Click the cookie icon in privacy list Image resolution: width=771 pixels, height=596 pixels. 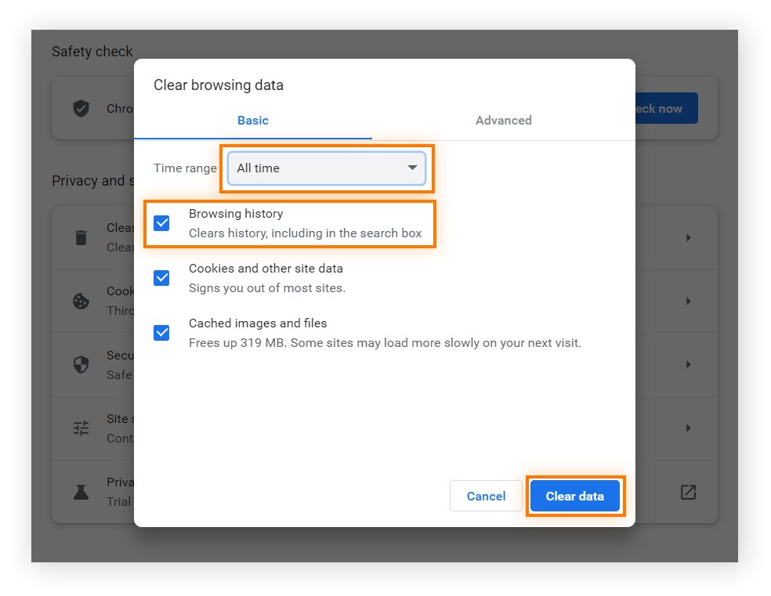(x=81, y=302)
